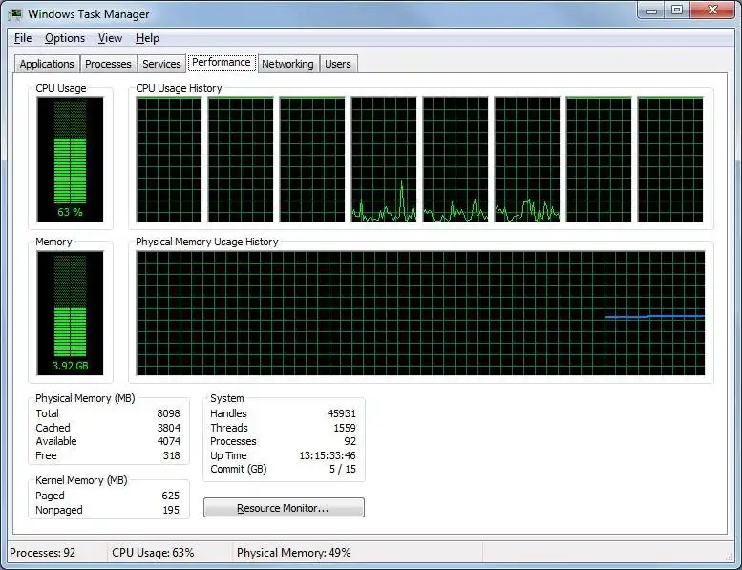Open the Options menu
The image size is (742, 570).
click(x=65, y=38)
